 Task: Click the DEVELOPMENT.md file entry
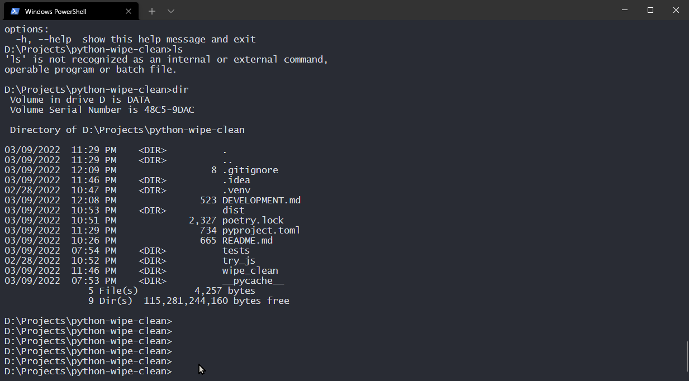point(262,201)
